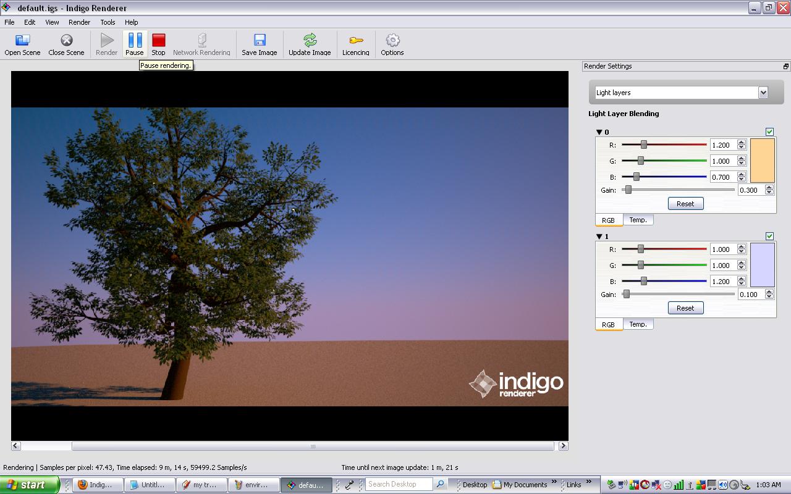
Task: Click the Save Image disk icon
Action: 260,41
